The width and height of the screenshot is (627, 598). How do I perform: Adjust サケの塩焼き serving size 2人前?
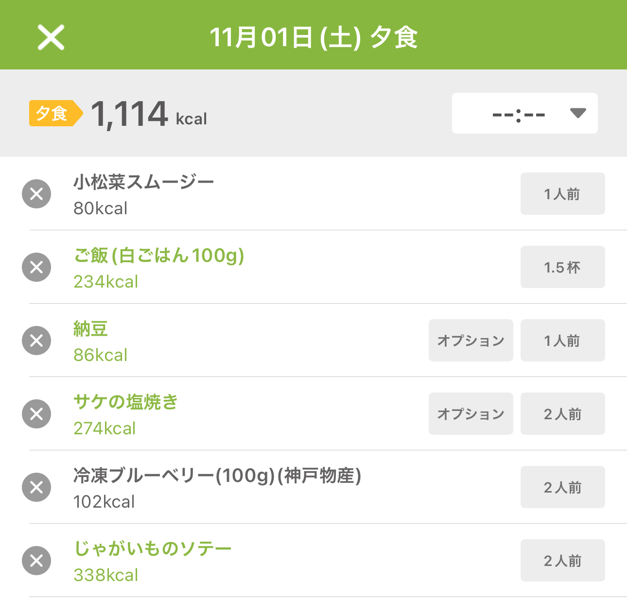point(562,414)
